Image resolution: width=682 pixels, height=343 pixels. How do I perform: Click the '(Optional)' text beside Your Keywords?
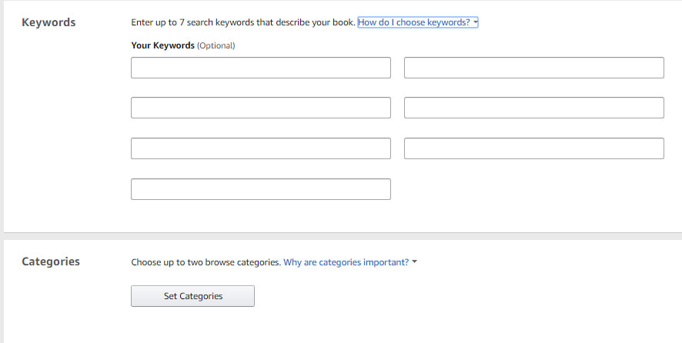(216, 45)
